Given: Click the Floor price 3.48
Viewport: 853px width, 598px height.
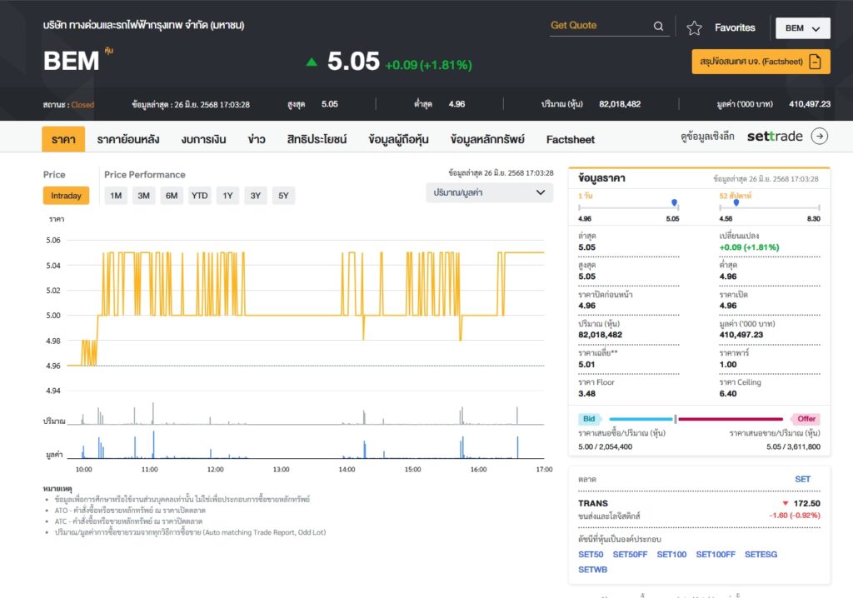Looking at the screenshot, I should click(586, 393).
